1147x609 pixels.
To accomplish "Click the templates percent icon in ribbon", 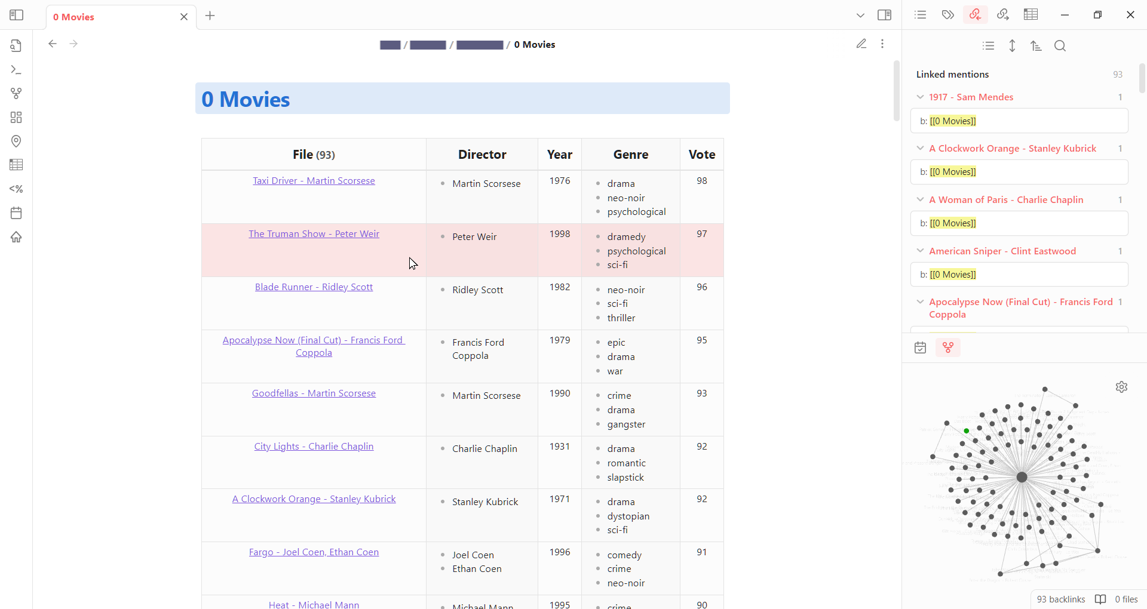I will click(16, 189).
